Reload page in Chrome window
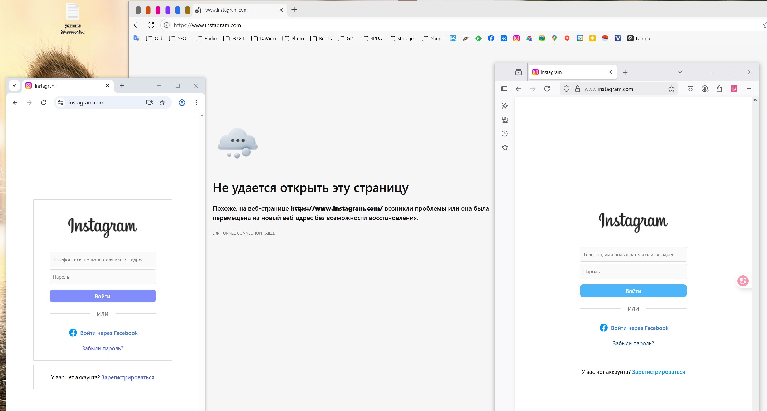The height and width of the screenshot is (411, 767). [44, 102]
